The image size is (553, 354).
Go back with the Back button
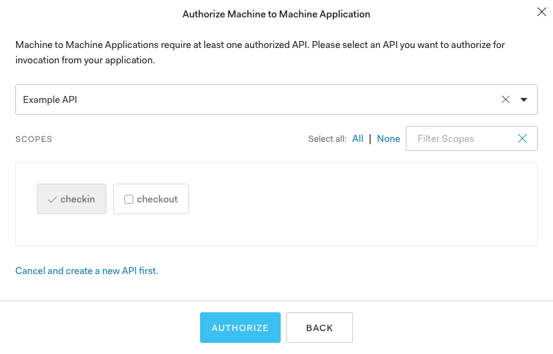pyautogui.click(x=320, y=328)
